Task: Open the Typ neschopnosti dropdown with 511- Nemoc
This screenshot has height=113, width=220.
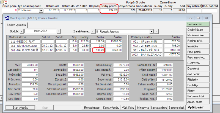Action: (41, 10)
